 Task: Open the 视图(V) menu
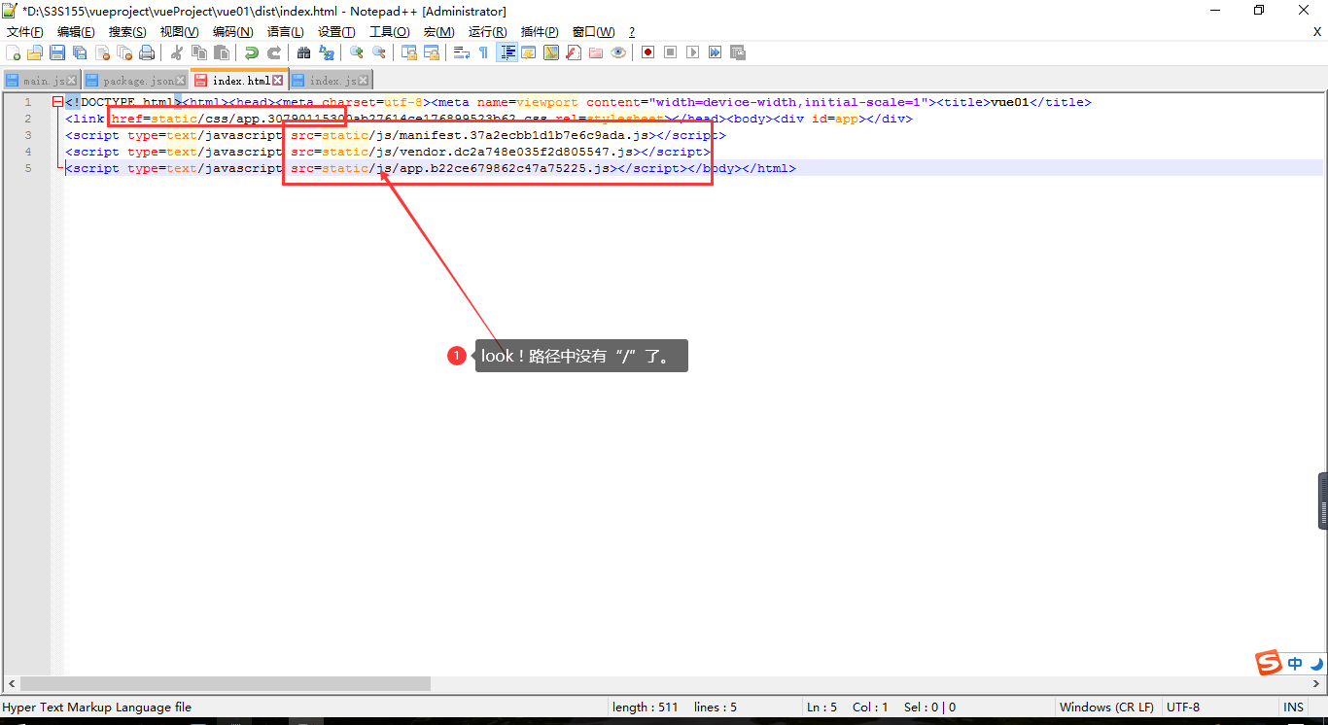[x=179, y=32]
